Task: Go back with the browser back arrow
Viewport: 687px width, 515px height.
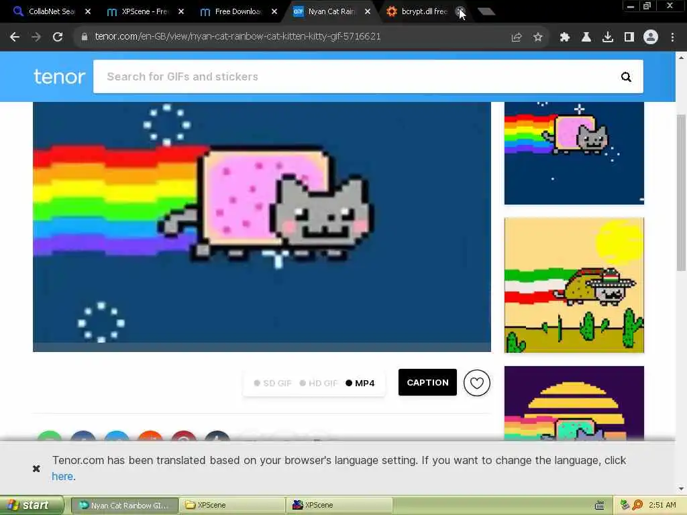Action: (15, 38)
